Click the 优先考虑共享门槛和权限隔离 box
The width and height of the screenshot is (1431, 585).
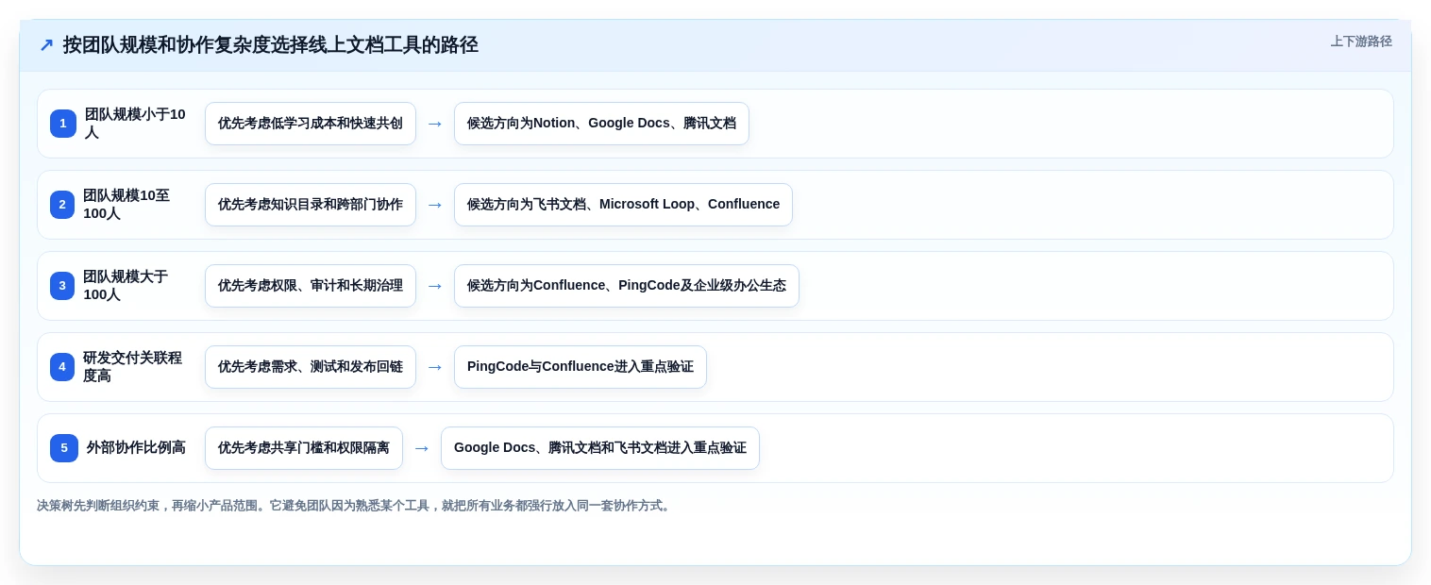pyautogui.click(x=304, y=448)
